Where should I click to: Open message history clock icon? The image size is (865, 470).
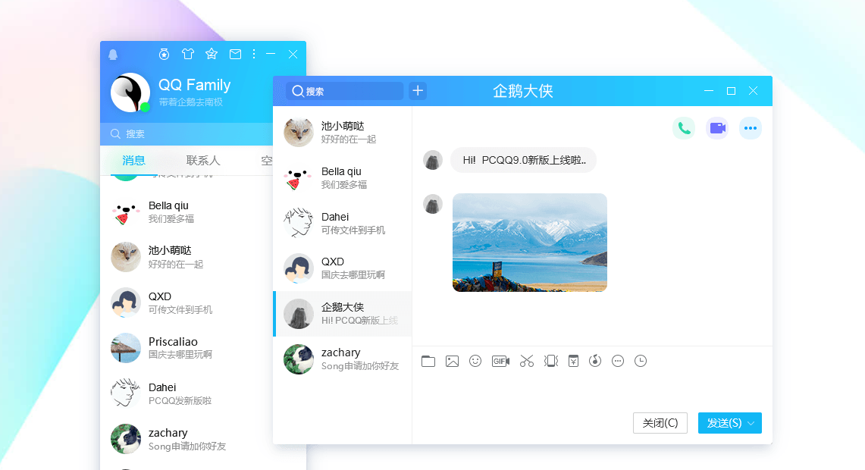tap(641, 361)
